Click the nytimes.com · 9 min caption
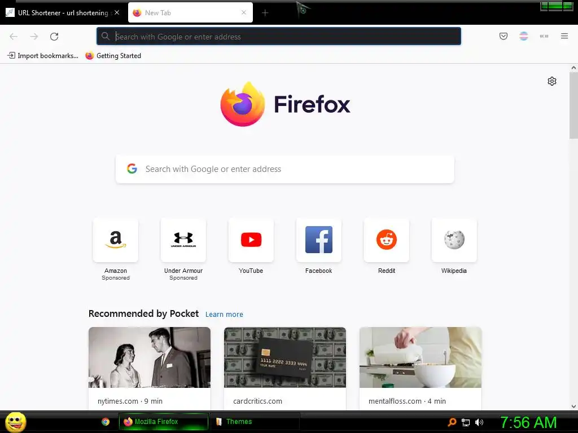Screen dimensions: 578x433 [x=130, y=401]
